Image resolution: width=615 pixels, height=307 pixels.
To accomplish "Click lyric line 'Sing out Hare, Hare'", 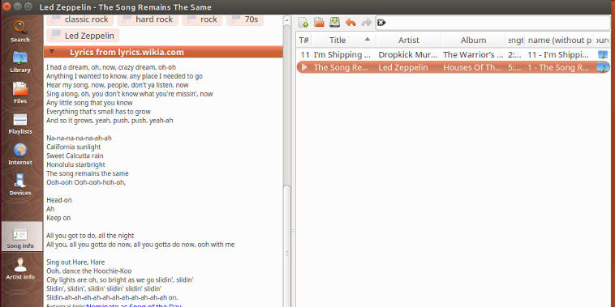I will tap(75, 262).
